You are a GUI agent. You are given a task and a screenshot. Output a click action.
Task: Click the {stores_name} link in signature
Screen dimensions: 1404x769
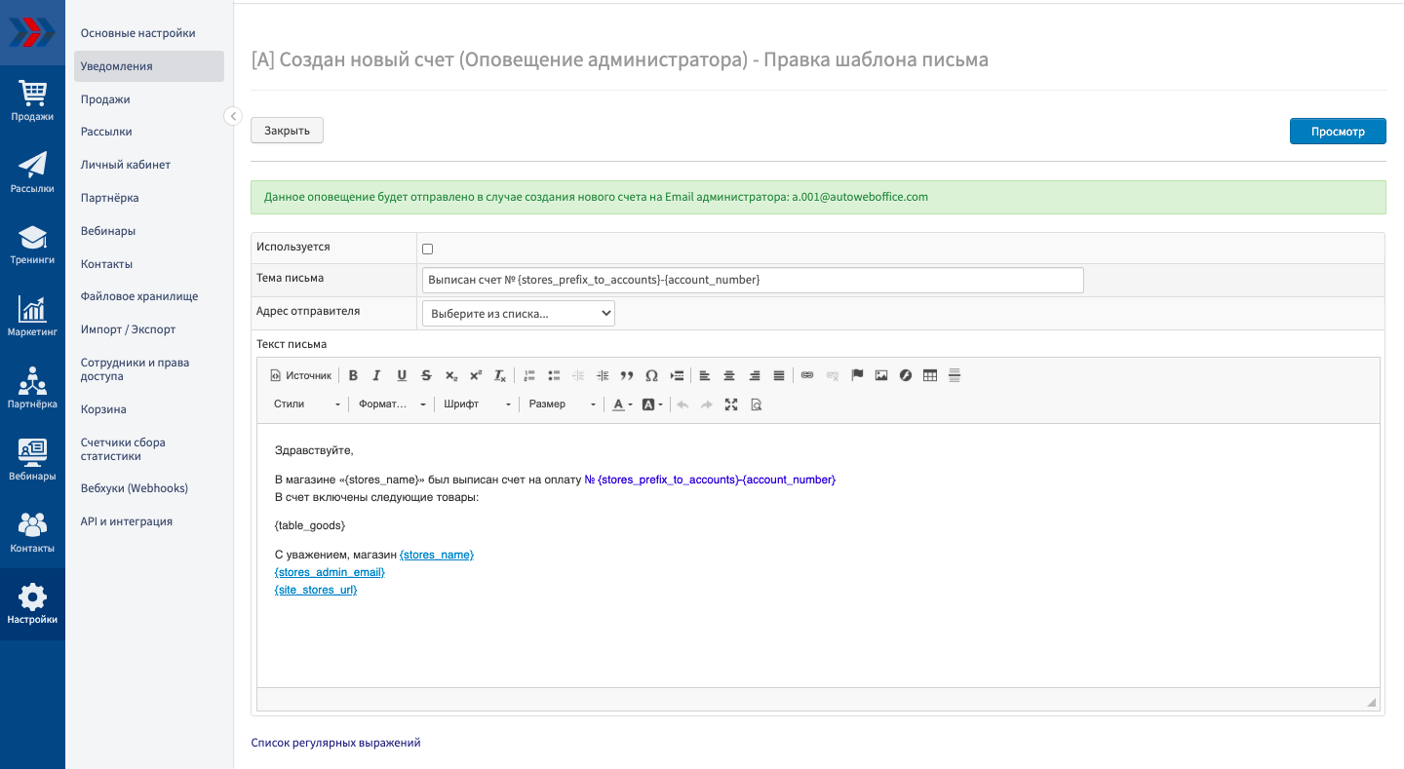(437, 555)
